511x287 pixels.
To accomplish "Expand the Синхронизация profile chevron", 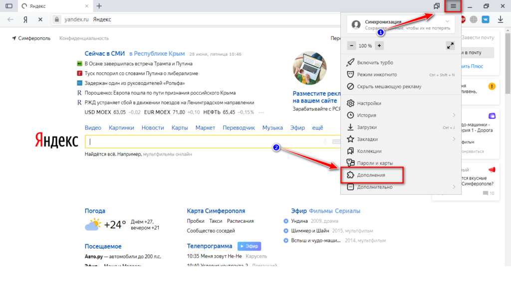I will (x=448, y=21).
